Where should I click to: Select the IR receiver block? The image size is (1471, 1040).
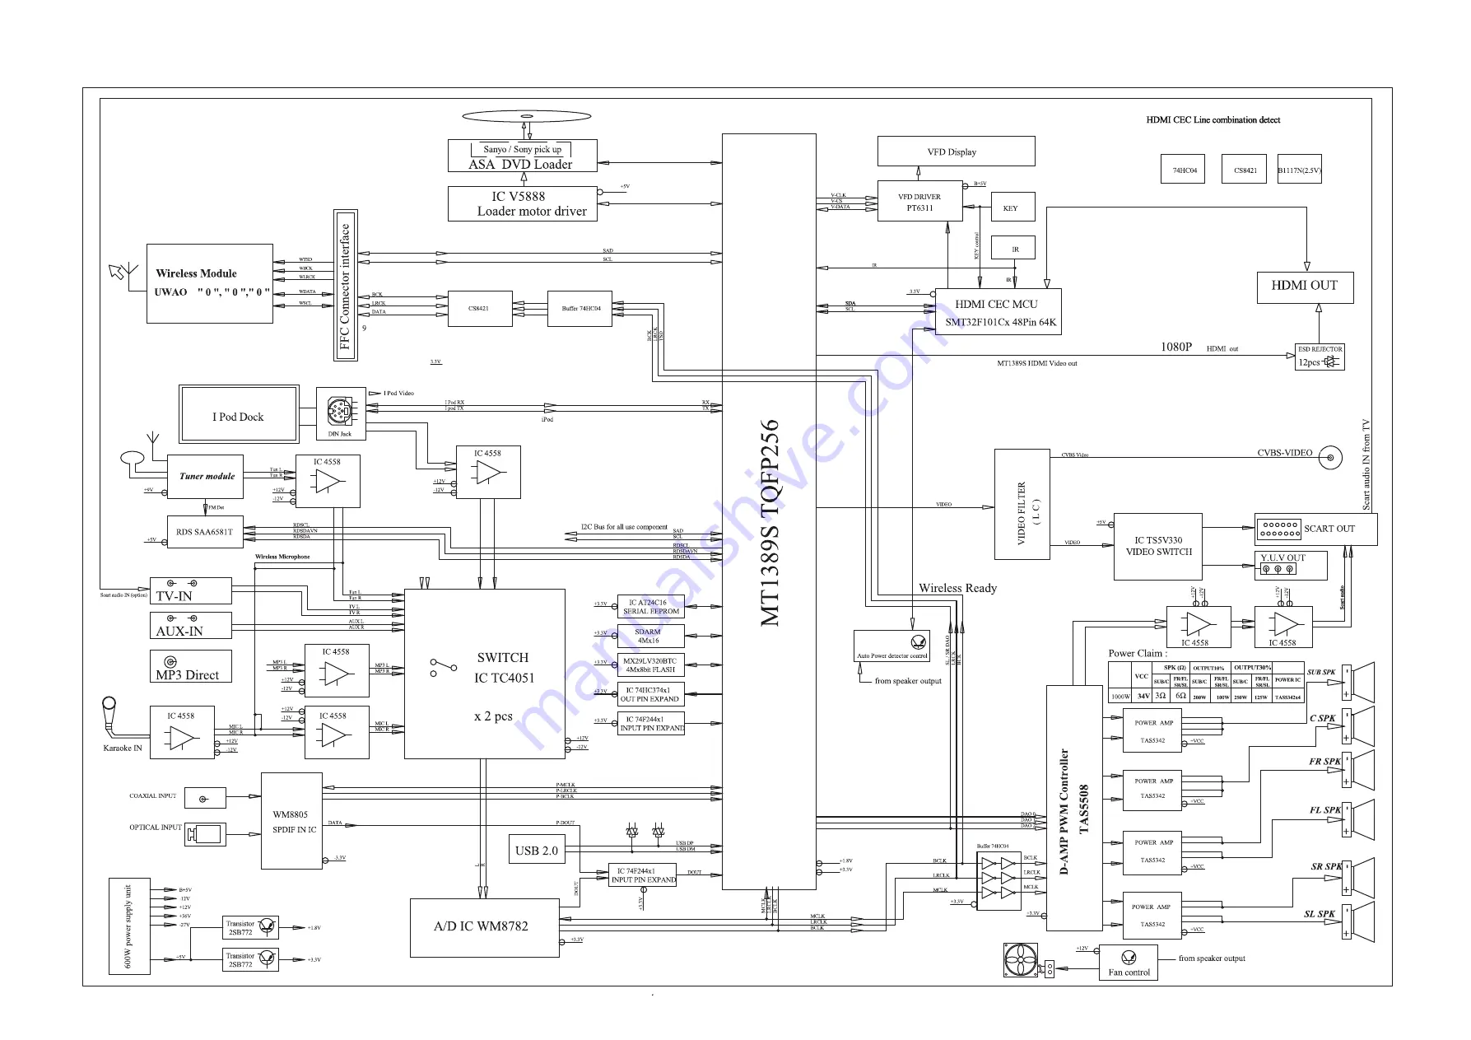click(x=1012, y=248)
